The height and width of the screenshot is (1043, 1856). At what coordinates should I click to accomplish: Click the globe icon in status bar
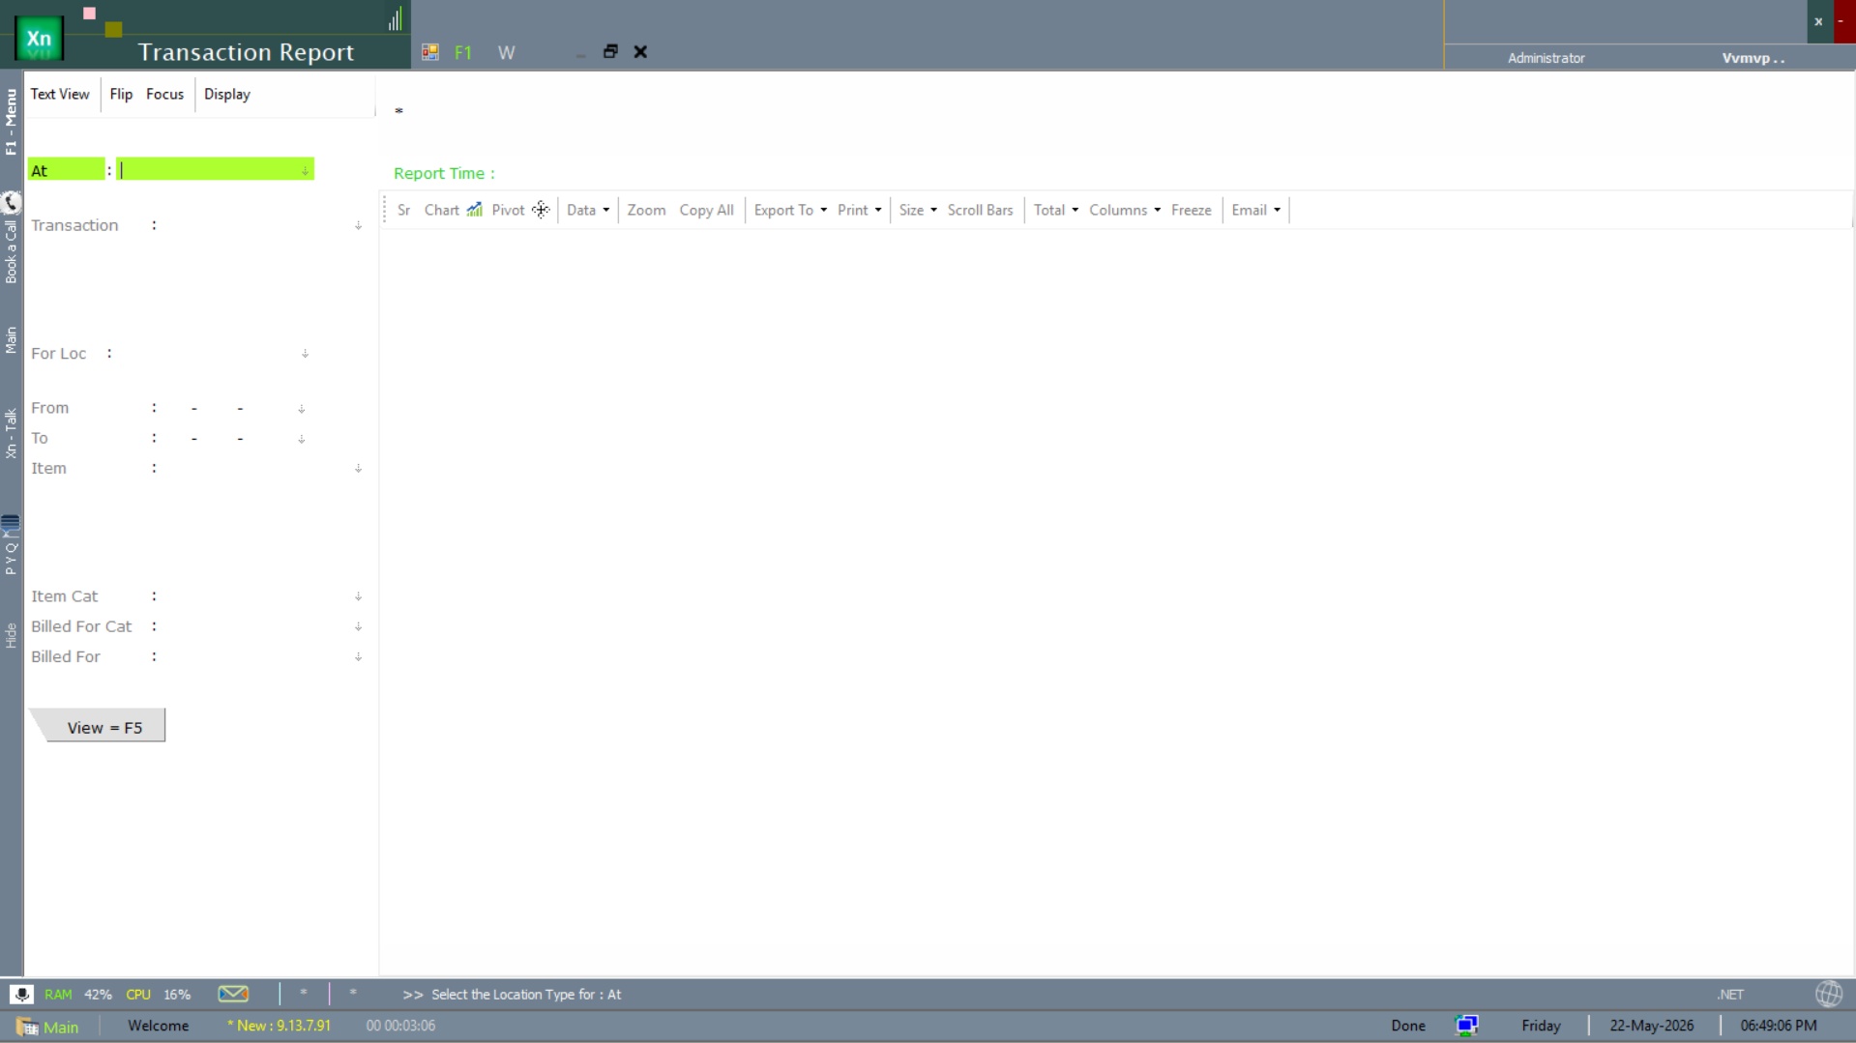pyautogui.click(x=1828, y=994)
